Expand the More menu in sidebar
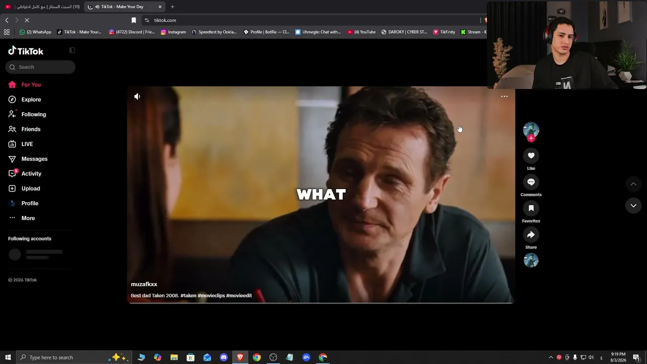This screenshot has height=364, width=647. (28, 218)
